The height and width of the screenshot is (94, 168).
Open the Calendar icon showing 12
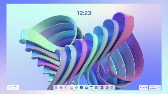91,88
